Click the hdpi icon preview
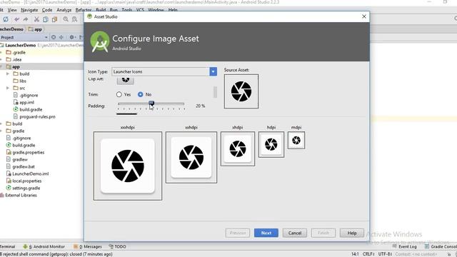The height and width of the screenshot is (257, 457). coord(271,144)
